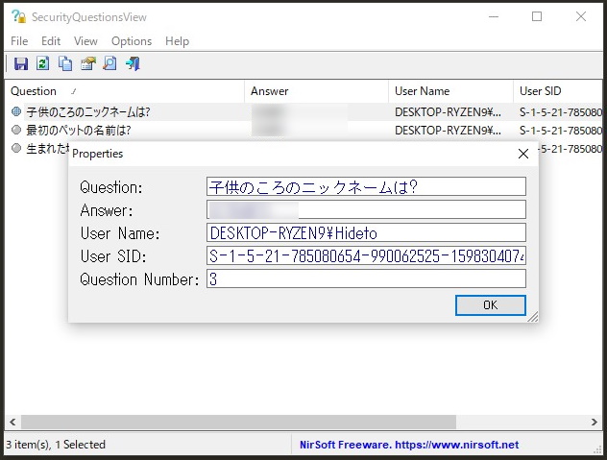This screenshot has height=460, width=607.
Task: Click the Properties dialog resize grip
Action: click(533, 316)
